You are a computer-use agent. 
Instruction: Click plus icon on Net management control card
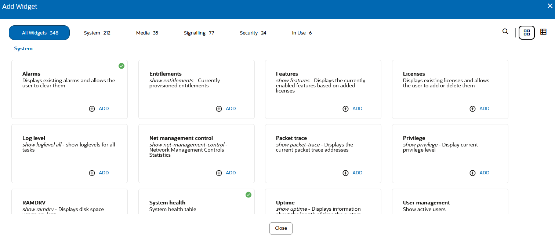[x=219, y=173]
